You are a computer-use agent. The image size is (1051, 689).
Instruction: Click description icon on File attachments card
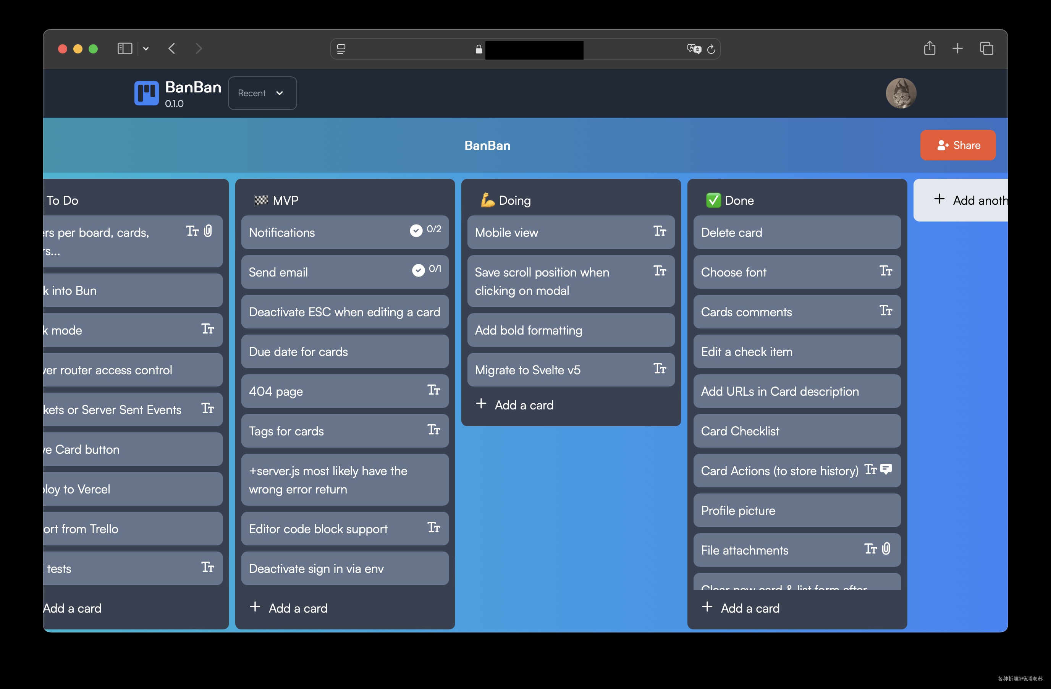point(870,548)
